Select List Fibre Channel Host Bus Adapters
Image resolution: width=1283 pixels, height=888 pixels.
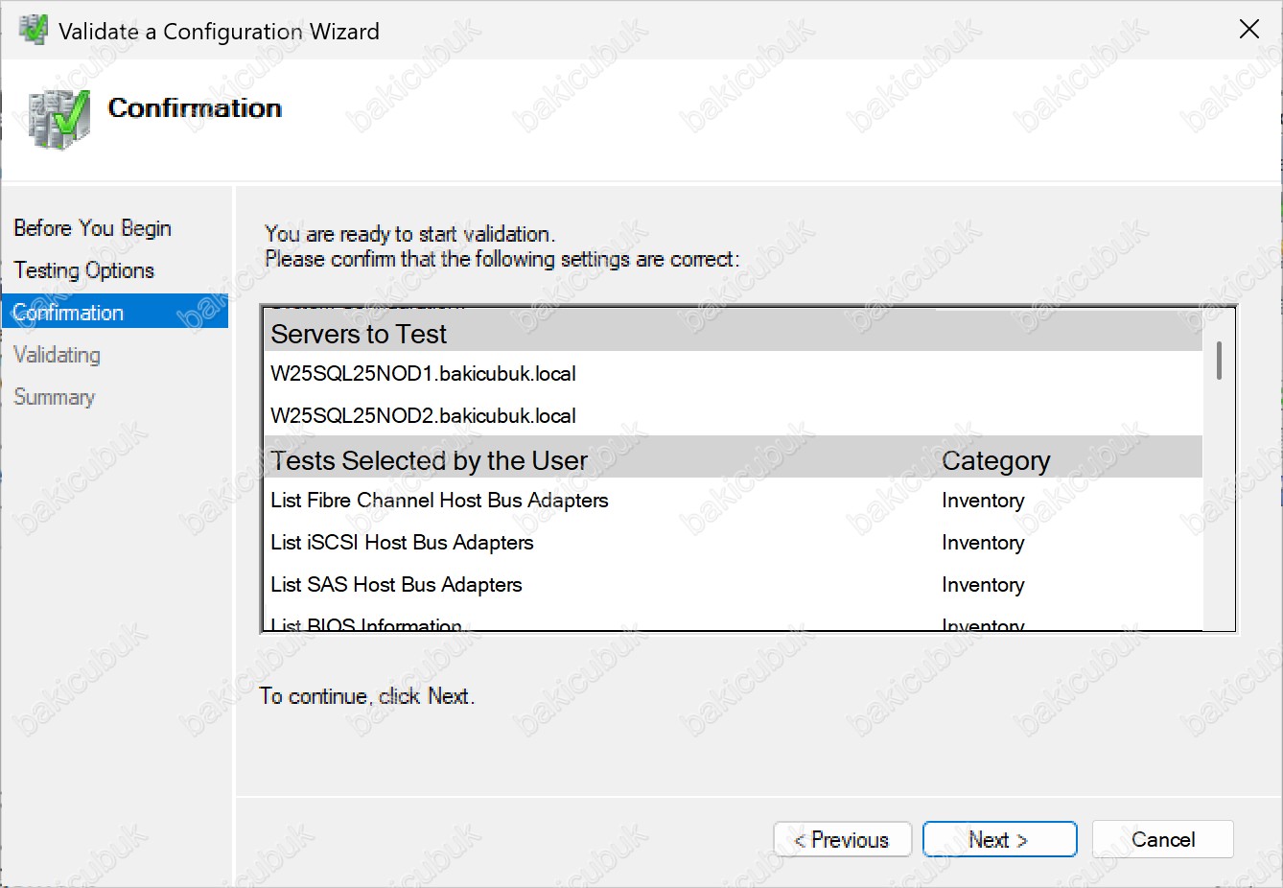click(439, 501)
